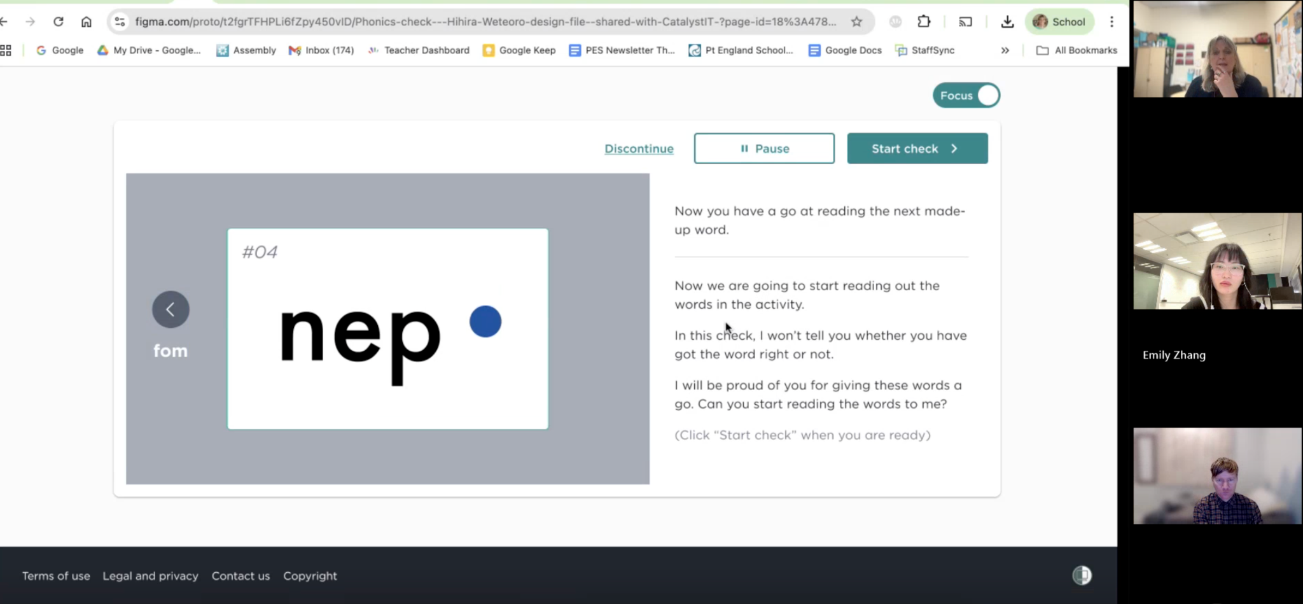This screenshot has width=1303, height=604.
Task: Reload the page with the refresh icon
Action: pyautogui.click(x=59, y=22)
